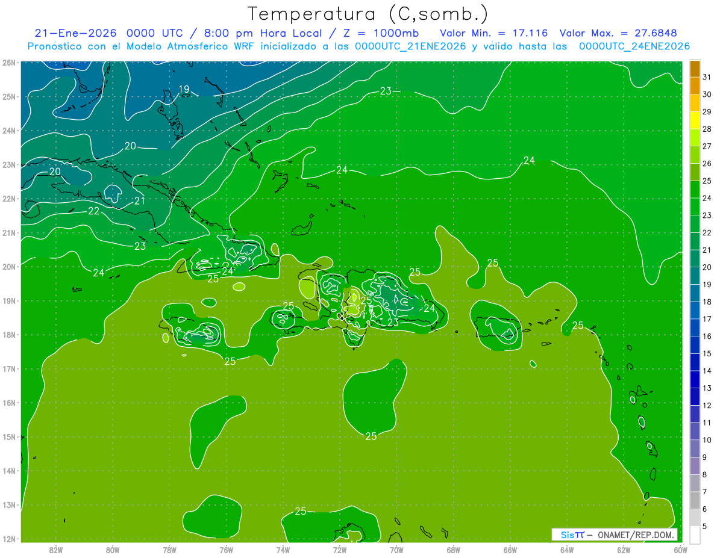The width and height of the screenshot is (723, 558).
Task: Click the color bar label '17'
Action: click(x=706, y=319)
